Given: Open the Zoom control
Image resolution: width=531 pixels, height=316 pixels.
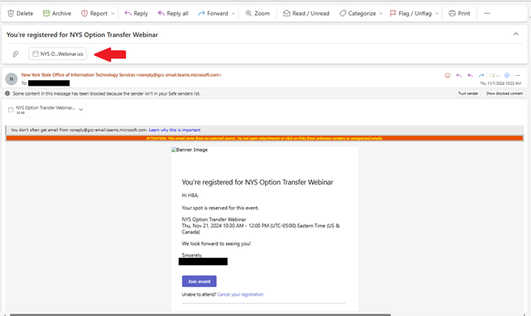Looking at the screenshot, I should 258,14.
